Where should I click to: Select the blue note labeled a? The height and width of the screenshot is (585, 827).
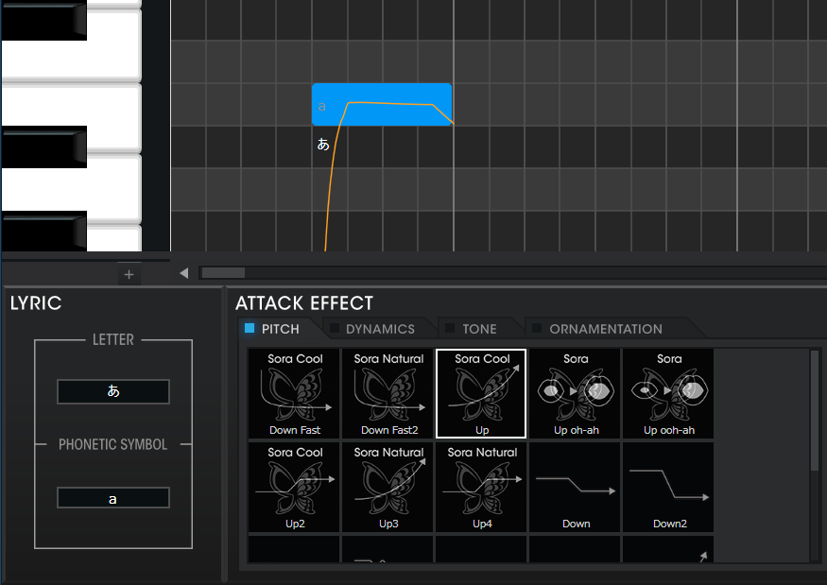pyautogui.click(x=381, y=105)
